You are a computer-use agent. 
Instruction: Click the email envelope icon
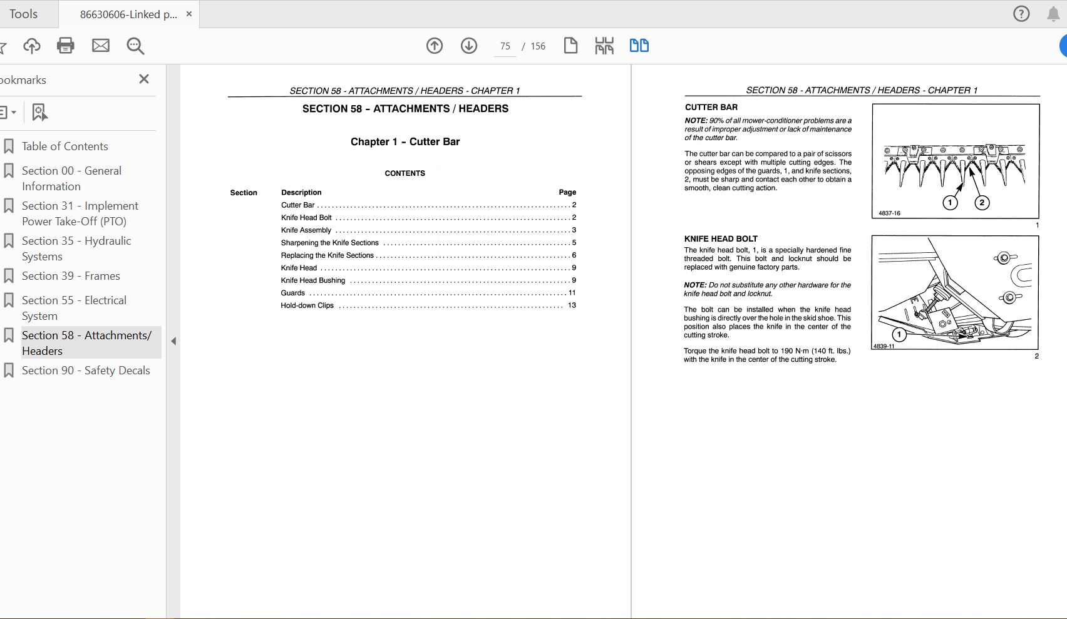coord(100,46)
